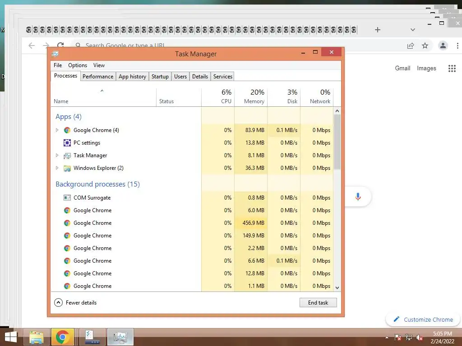Viewport: 462px width, 346px height.
Task: Open Chrome tab search dropdown chevron
Action: click(413, 30)
